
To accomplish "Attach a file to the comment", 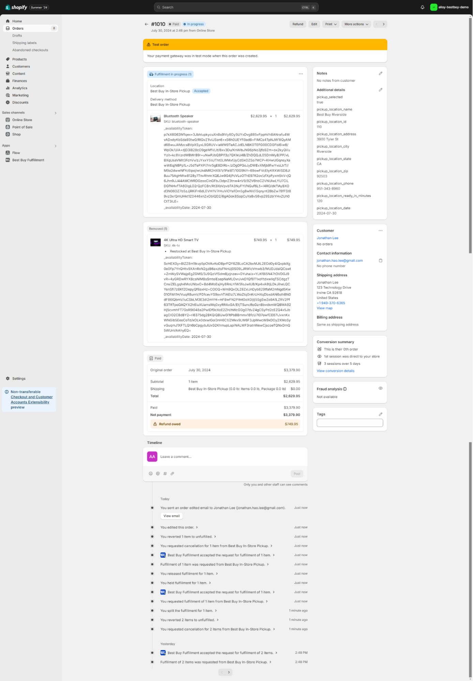I will (172, 474).
